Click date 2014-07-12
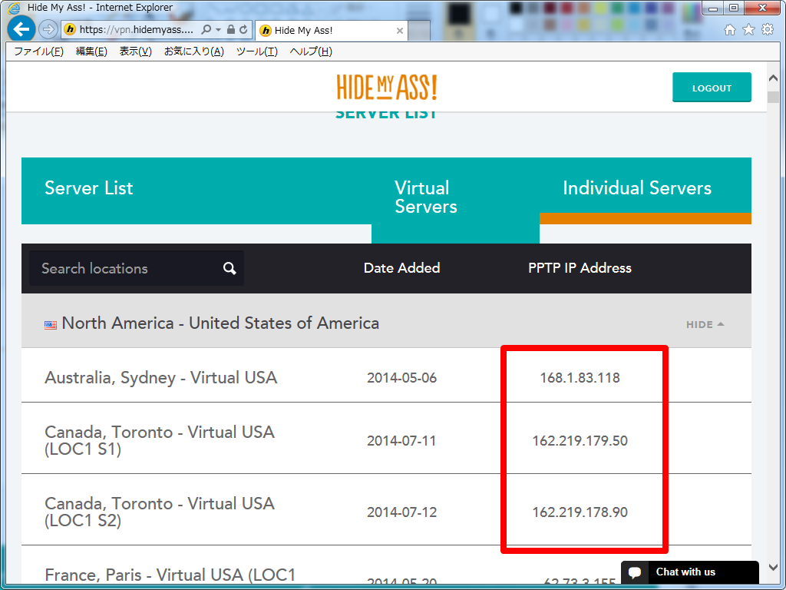Viewport: 786px width, 590px height. tap(402, 512)
